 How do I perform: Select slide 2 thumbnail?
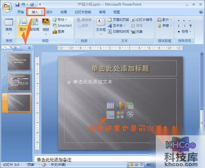tap(19, 82)
